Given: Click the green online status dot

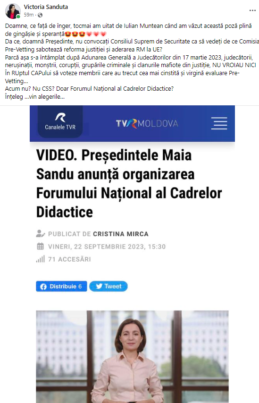Looking at the screenshot, I should (x=18, y=17).
